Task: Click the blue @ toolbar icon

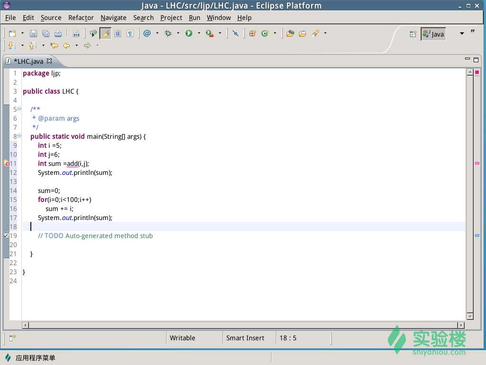Action: point(147,33)
